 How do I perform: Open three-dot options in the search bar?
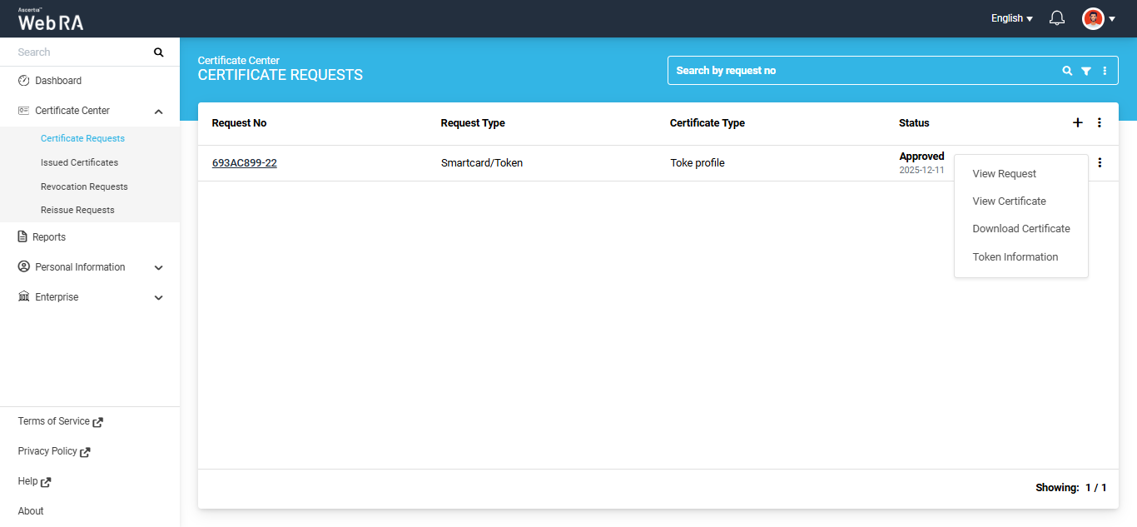1105,72
